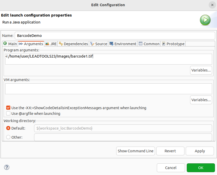Image resolution: width=217 pixels, height=175 pixels.
Task: Switch to the Arguments tab
Action: click(x=31, y=44)
